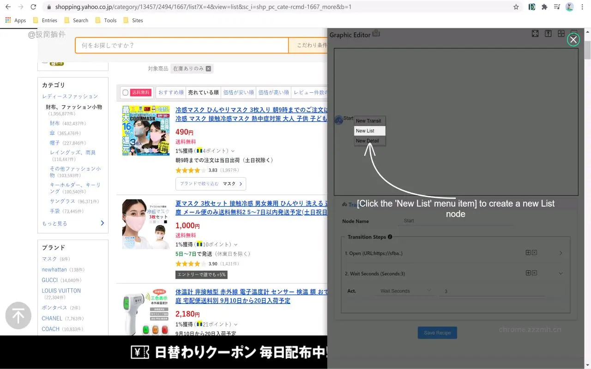Collapse the Wait Seconds step
Viewport: 591px width, 369px height.
pos(561,273)
